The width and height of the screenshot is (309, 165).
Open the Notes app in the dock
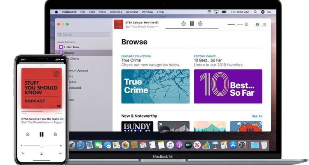(161, 145)
